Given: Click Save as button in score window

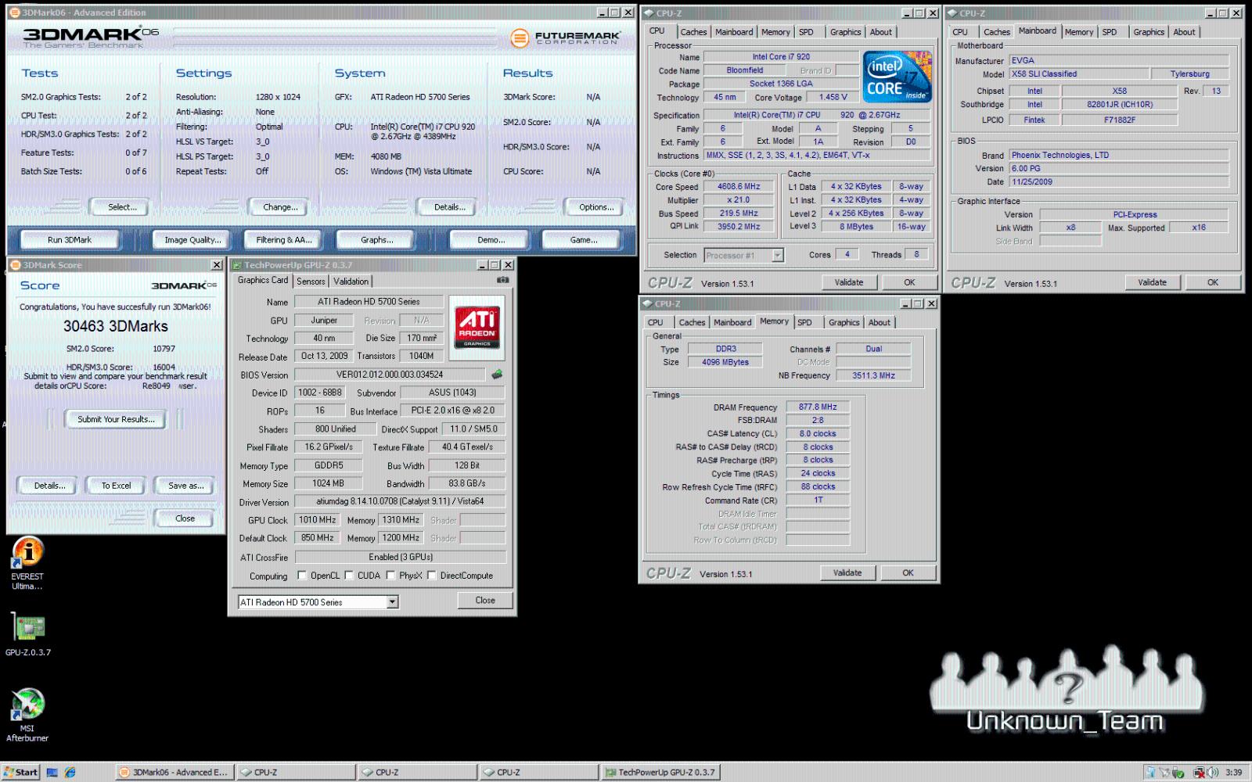Looking at the screenshot, I should (x=185, y=486).
